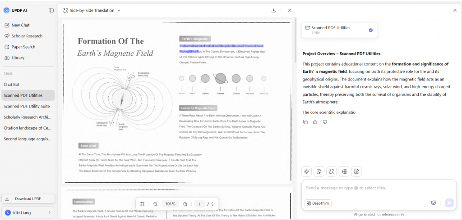Dislike the AI response with thumbs down
The image size is (462, 220).
[325, 122]
